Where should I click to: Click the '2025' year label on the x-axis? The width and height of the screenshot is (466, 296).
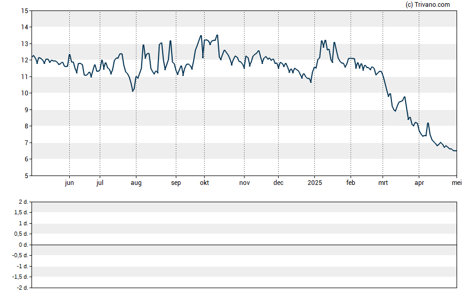click(x=315, y=183)
